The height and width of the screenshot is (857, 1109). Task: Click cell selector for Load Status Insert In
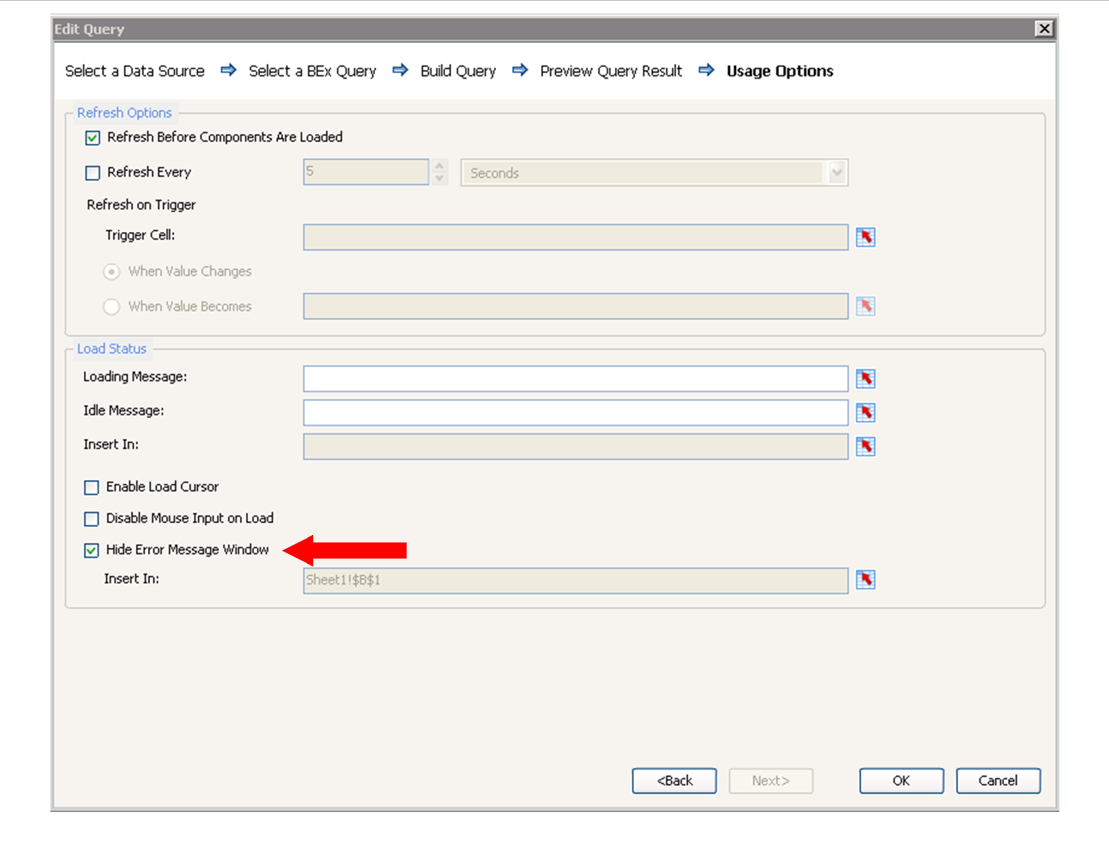click(x=866, y=446)
